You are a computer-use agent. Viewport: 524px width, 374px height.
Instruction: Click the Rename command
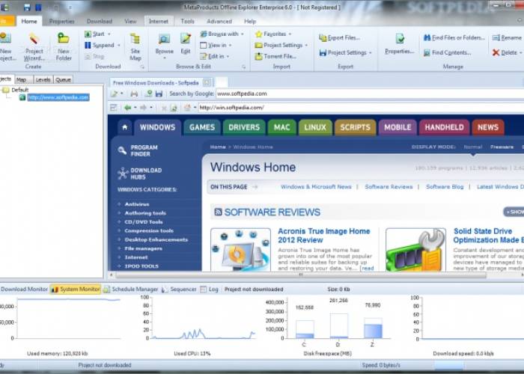coord(507,37)
